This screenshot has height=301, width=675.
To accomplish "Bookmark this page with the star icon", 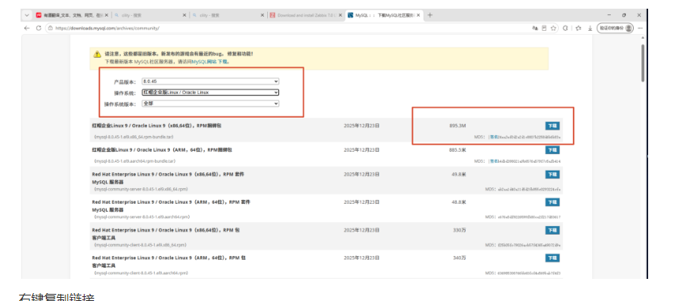I will (x=553, y=28).
